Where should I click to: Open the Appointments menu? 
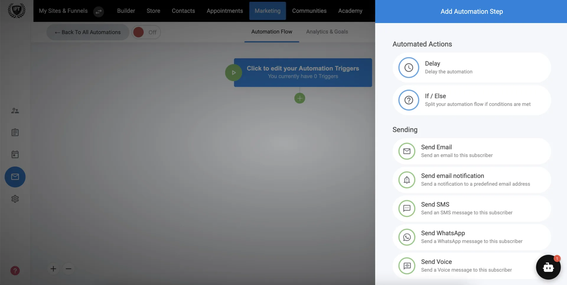[225, 11]
